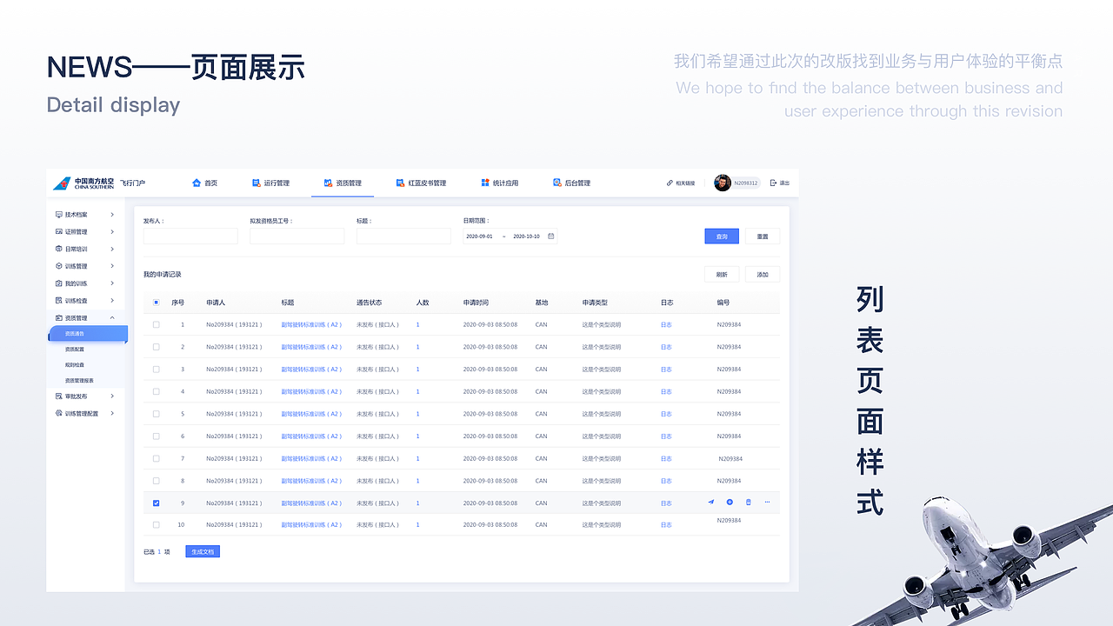Screen dimensions: 1113x626
Task: Check the checkbox on row 3
Action: pos(157,369)
